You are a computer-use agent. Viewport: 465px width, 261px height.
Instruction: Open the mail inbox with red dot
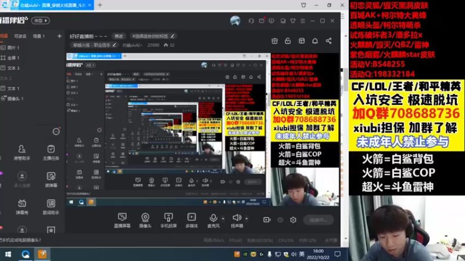point(262,21)
